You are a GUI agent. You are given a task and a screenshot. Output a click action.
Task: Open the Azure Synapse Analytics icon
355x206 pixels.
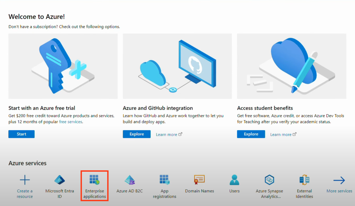pos(269,180)
